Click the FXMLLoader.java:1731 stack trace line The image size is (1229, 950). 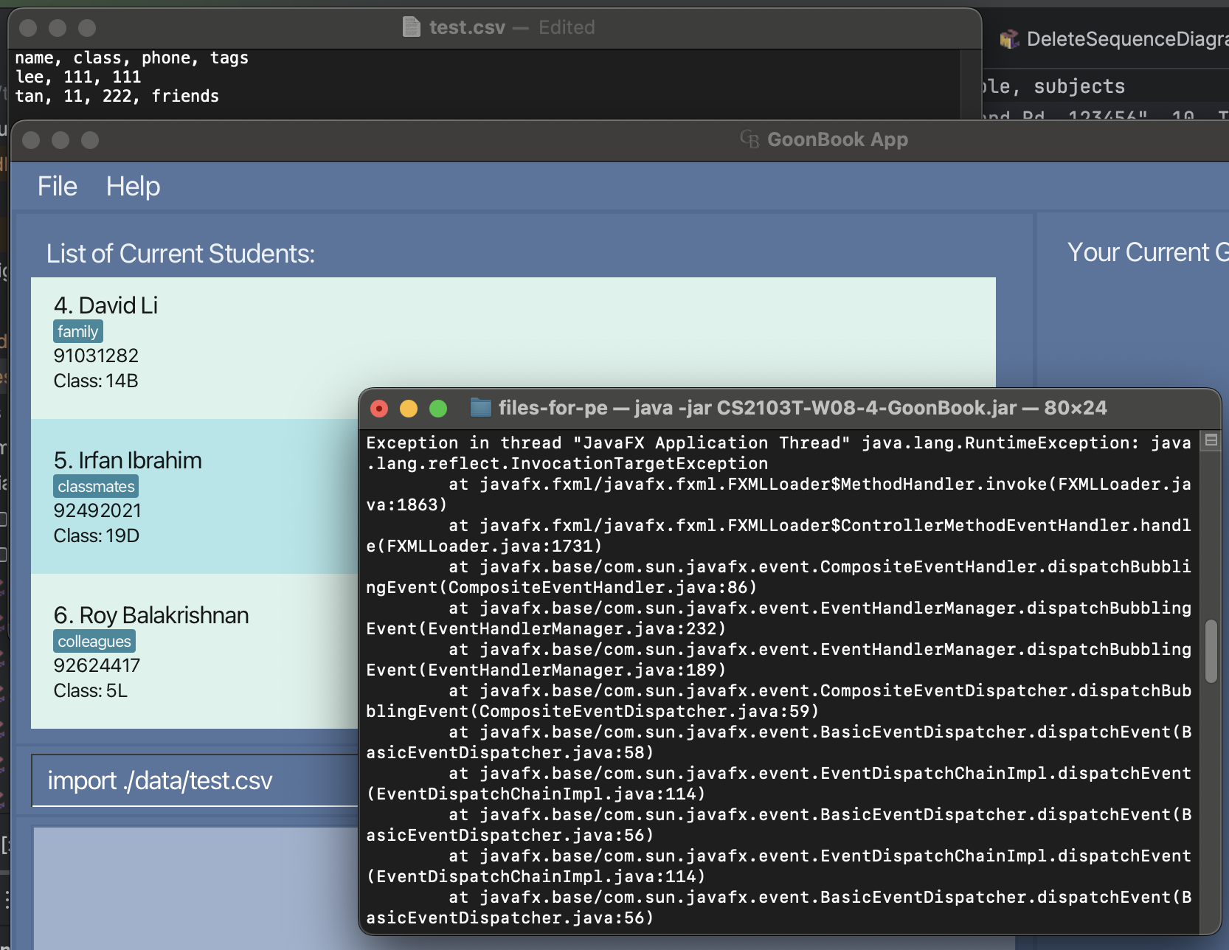(778, 536)
